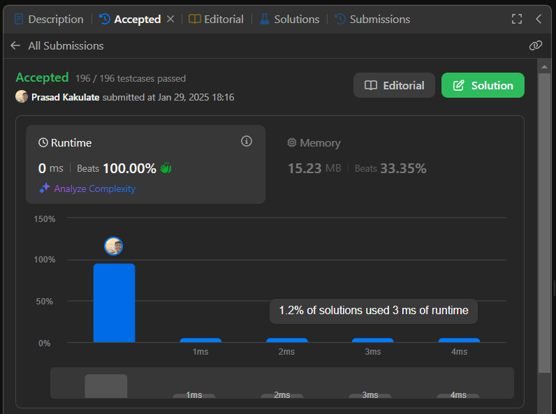Viewport: 556px width, 414px height.
Task: Click the scrollbar up arrow
Action: pyautogui.click(x=544, y=66)
